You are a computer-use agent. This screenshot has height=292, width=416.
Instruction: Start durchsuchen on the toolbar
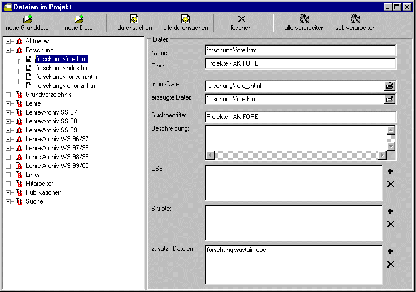[x=135, y=23]
